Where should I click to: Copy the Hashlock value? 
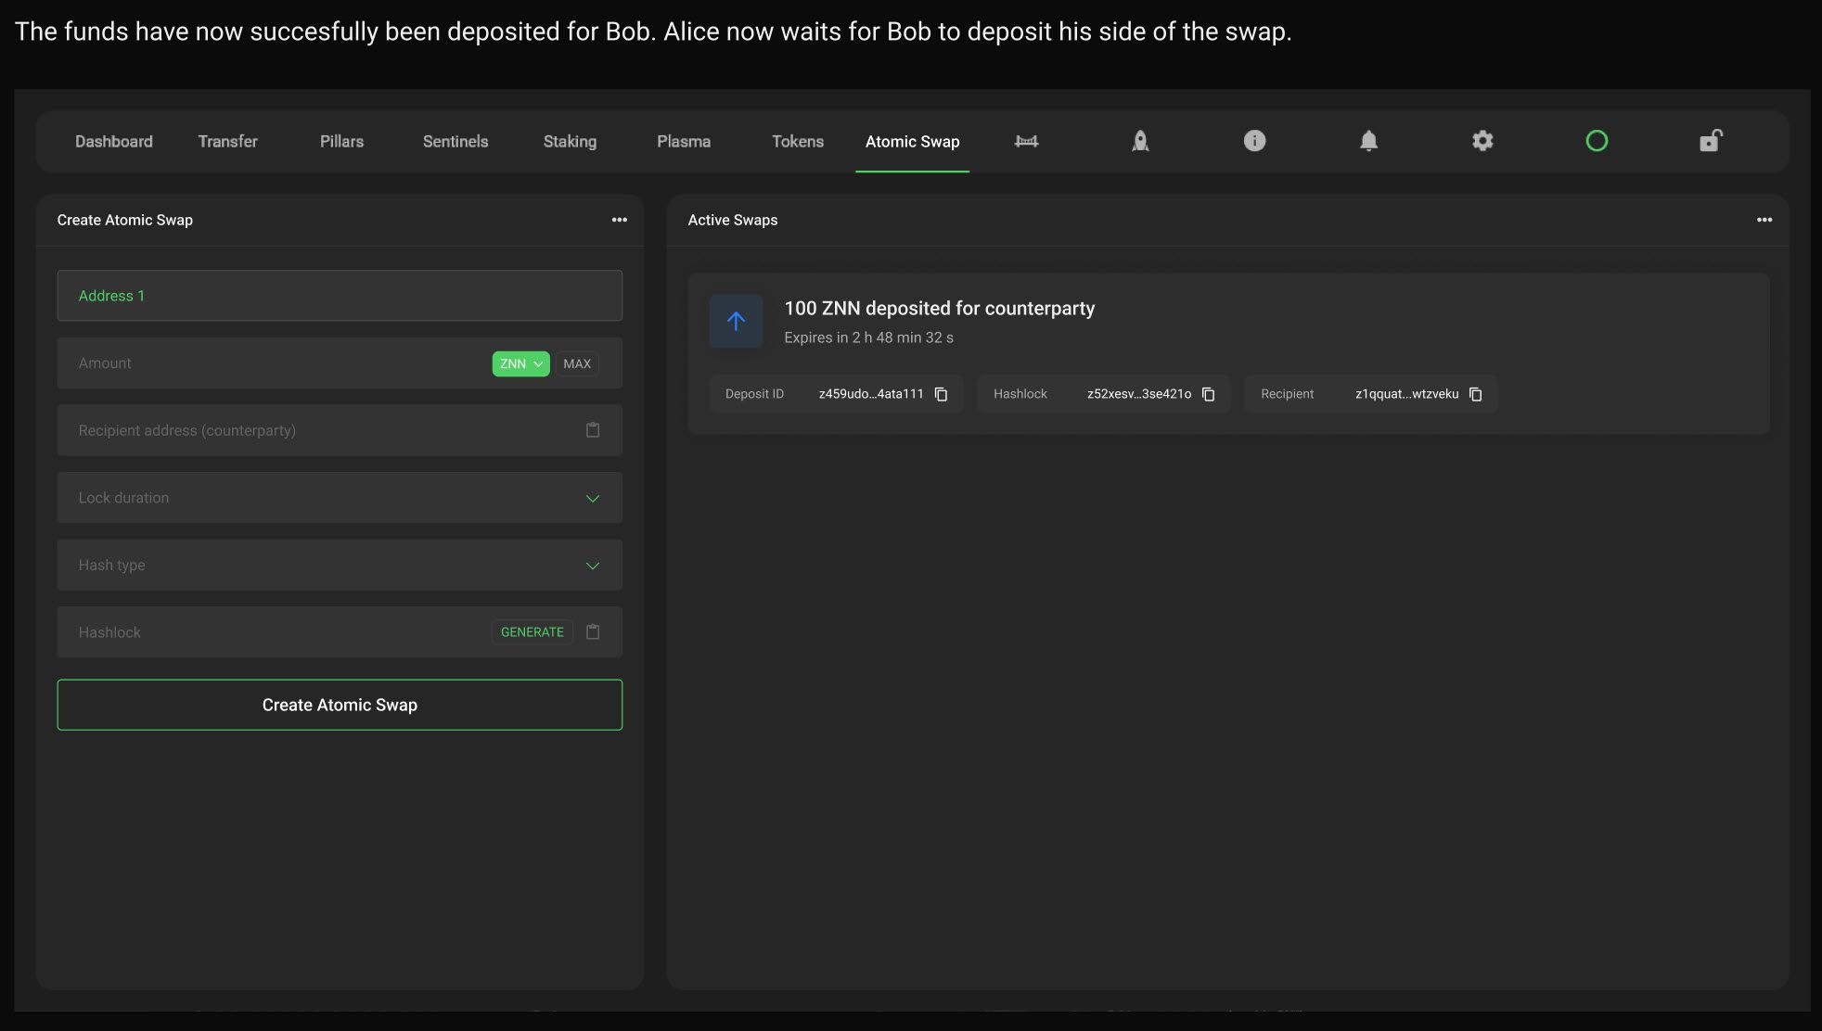click(x=1208, y=394)
